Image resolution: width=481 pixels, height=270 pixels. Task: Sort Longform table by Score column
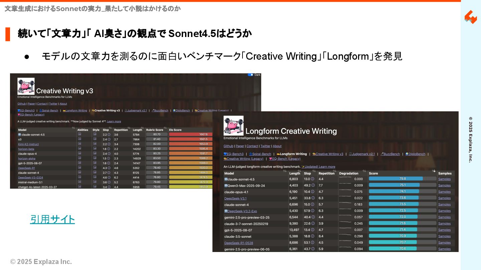click(434, 171)
